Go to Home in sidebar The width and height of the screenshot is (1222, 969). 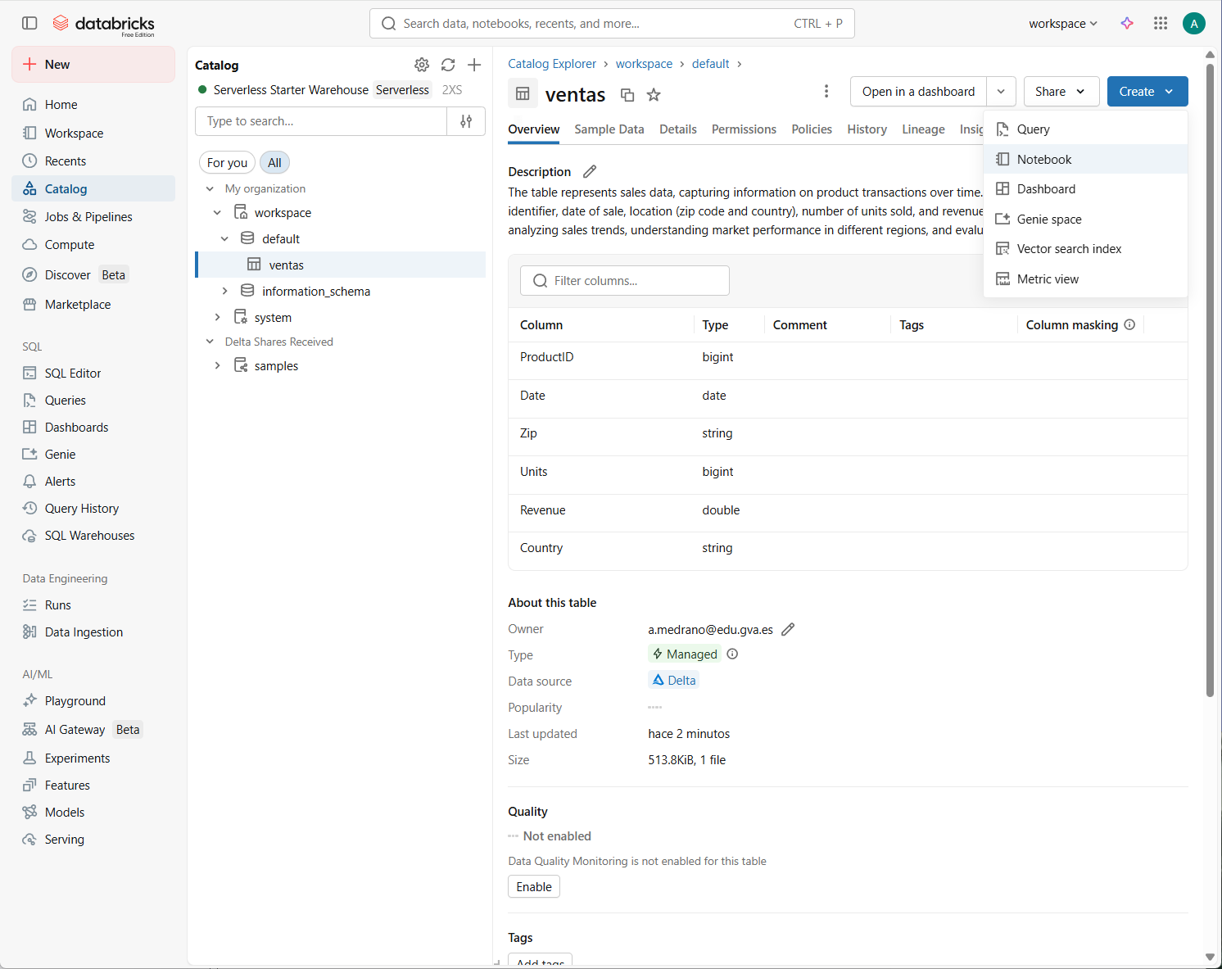point(93,105)
